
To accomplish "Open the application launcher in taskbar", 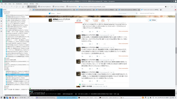I will pyautogui.click(x=1, y=98).
